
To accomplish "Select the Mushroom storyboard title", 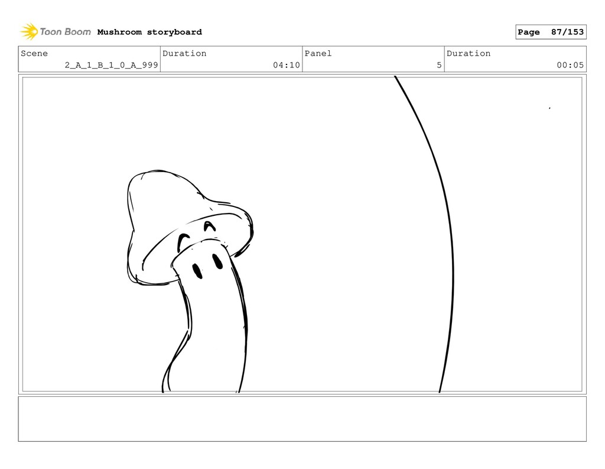I will click(149, 32).
